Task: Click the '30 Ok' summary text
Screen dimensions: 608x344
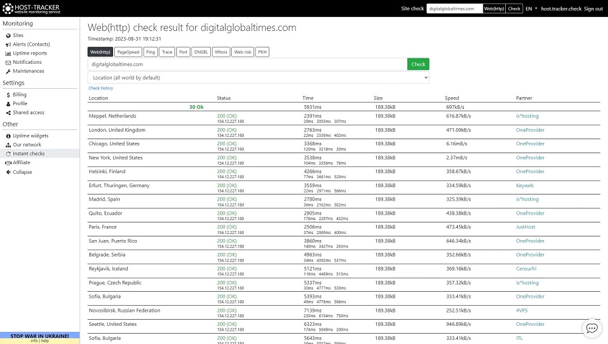Action: 196,107
